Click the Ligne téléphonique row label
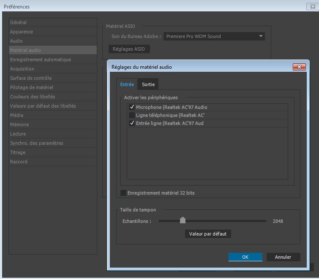 (x=170, y=115)
